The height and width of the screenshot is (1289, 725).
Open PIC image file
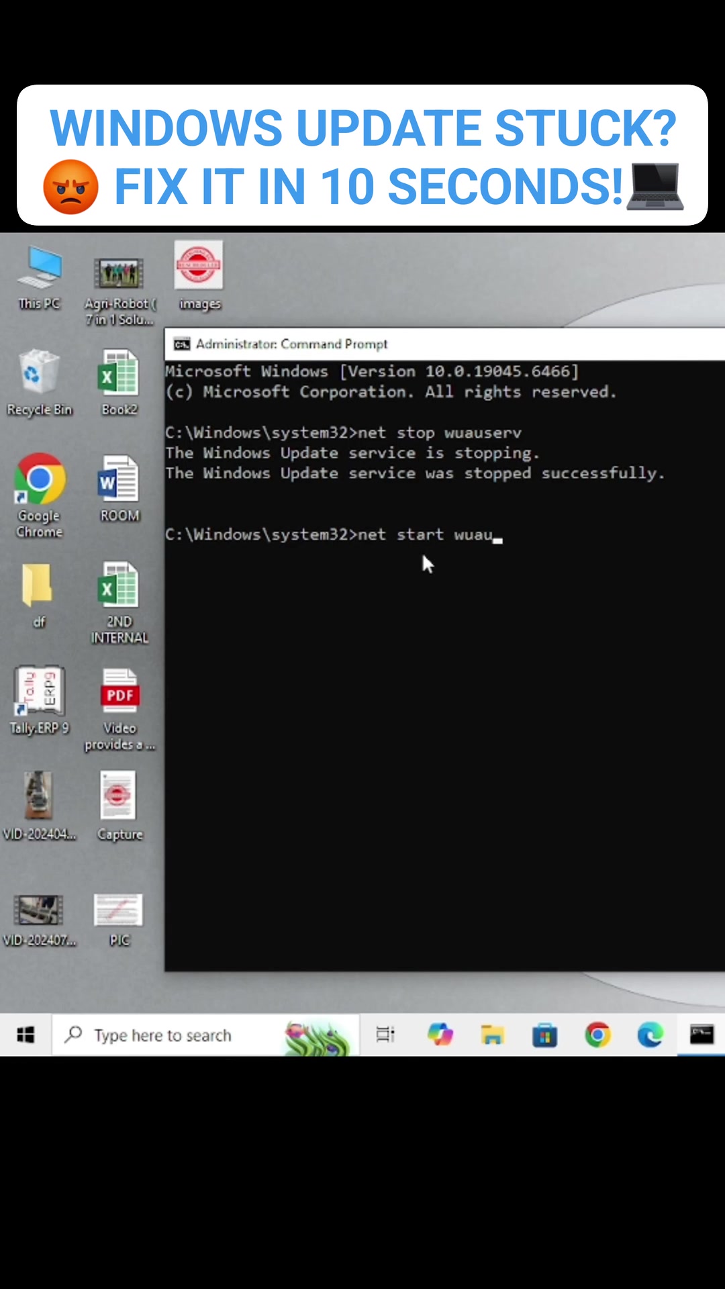click(x=119, y=920)
